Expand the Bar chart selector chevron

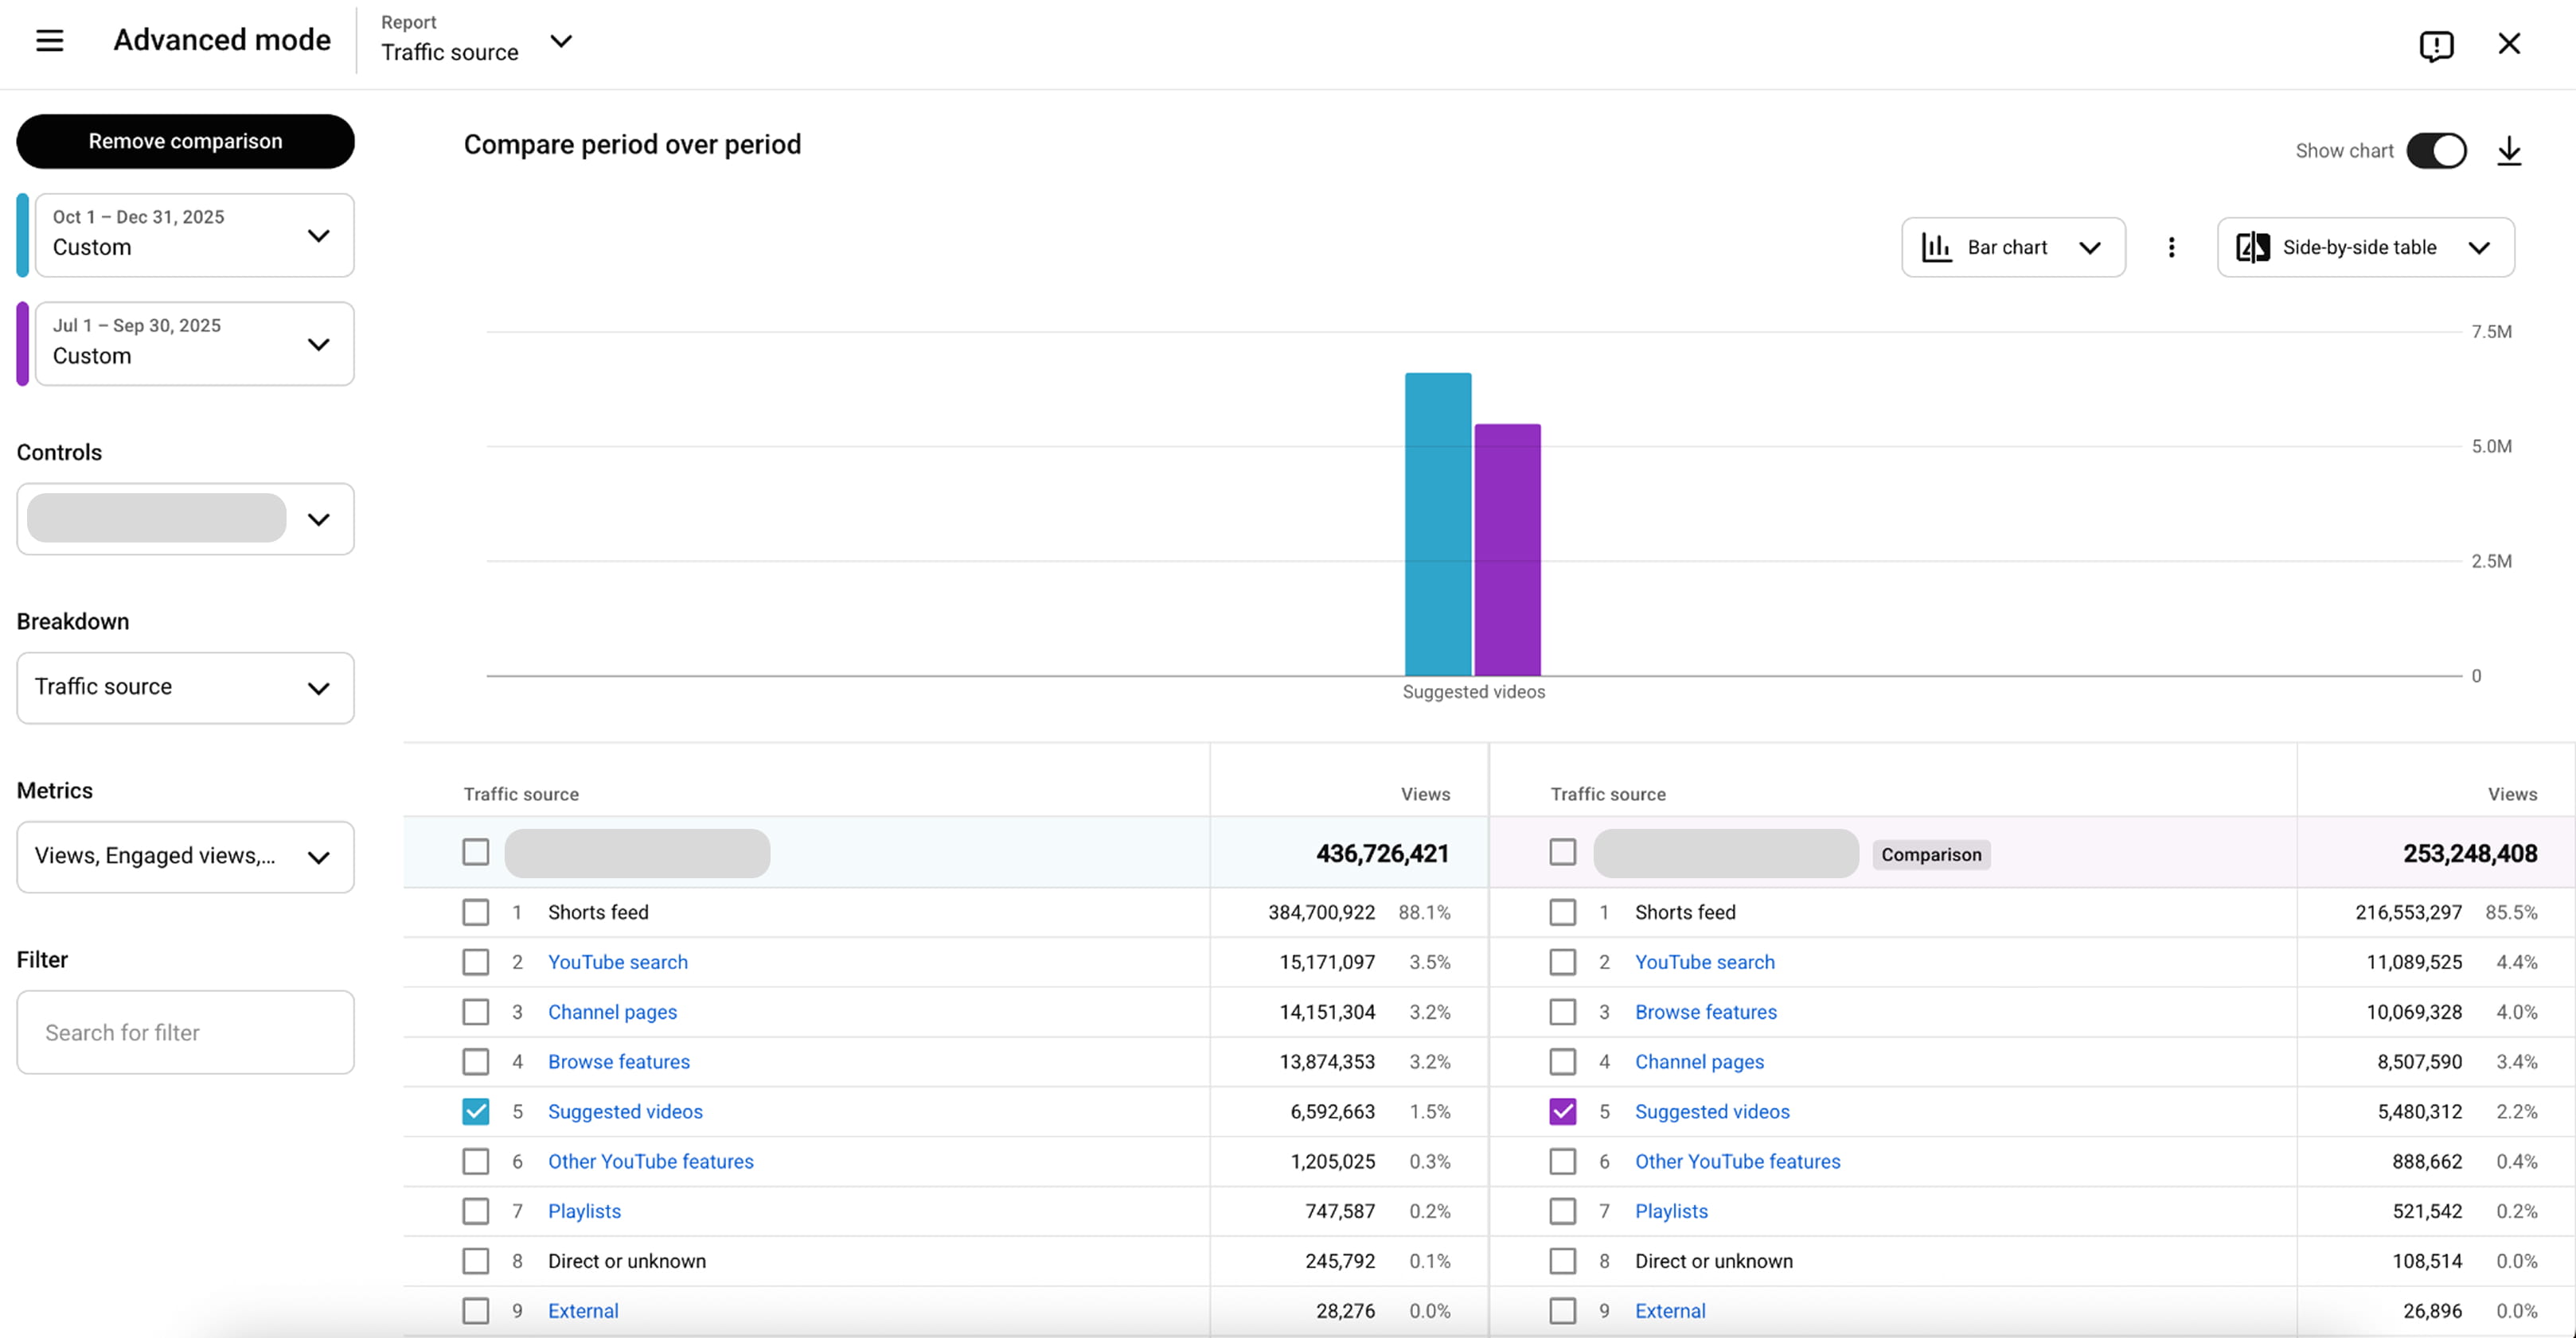(x=2091, y=247)
